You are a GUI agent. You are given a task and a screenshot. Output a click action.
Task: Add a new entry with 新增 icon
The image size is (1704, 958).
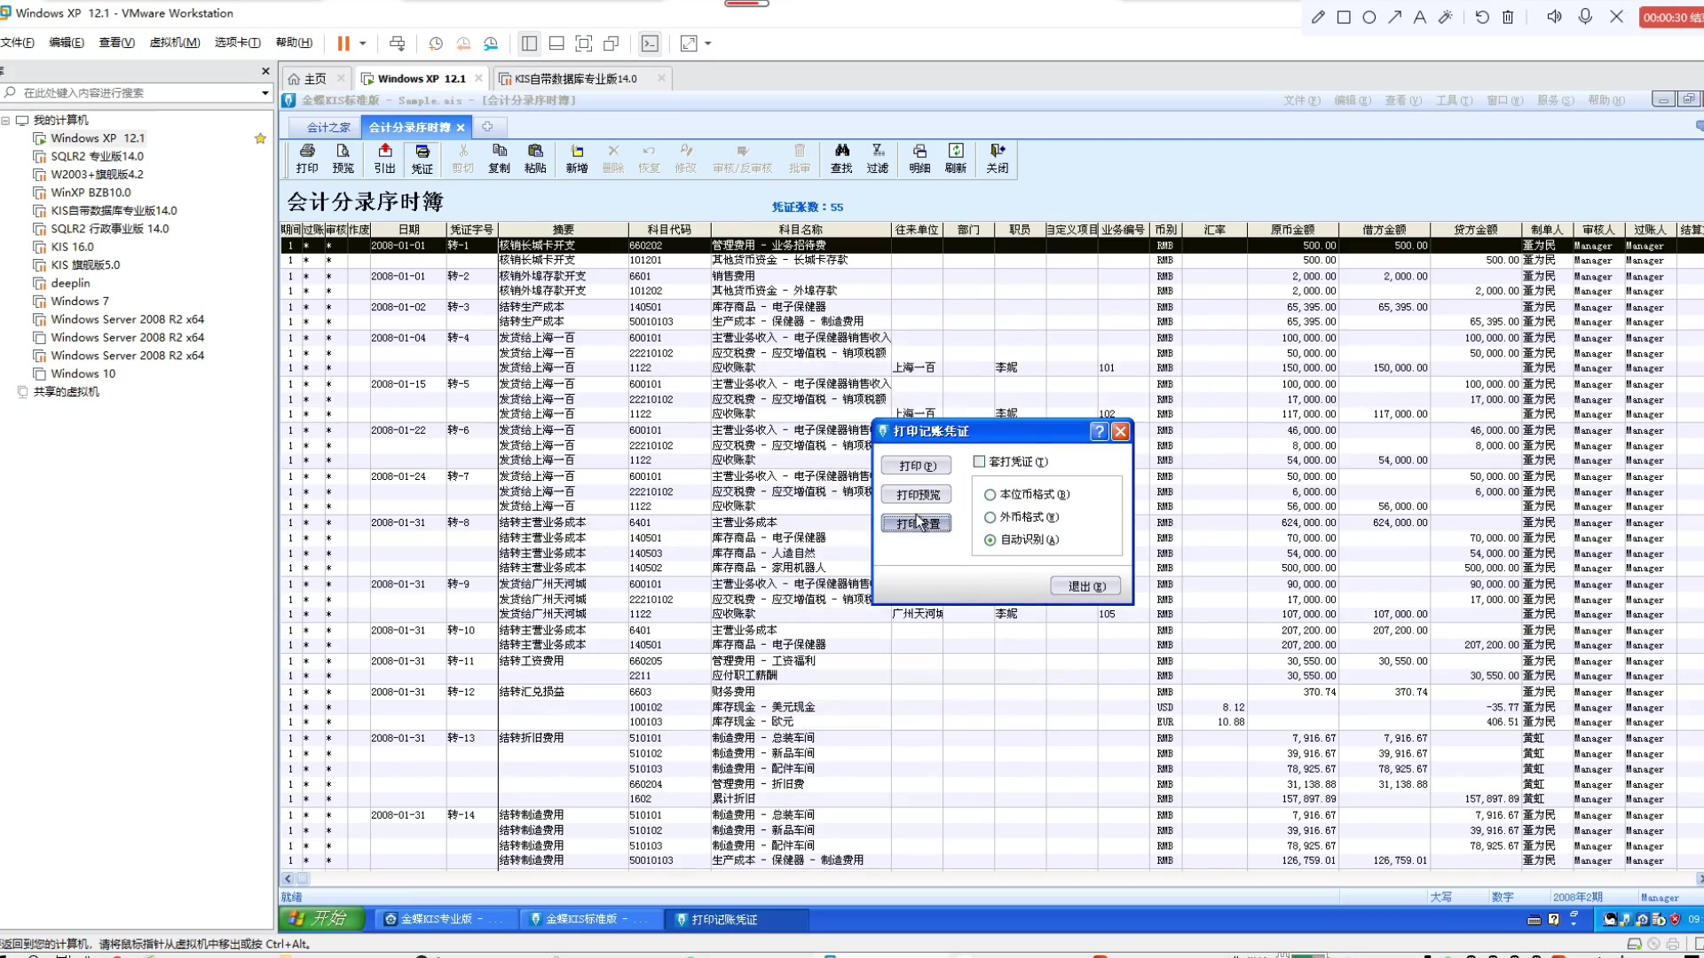pos(577,159)
